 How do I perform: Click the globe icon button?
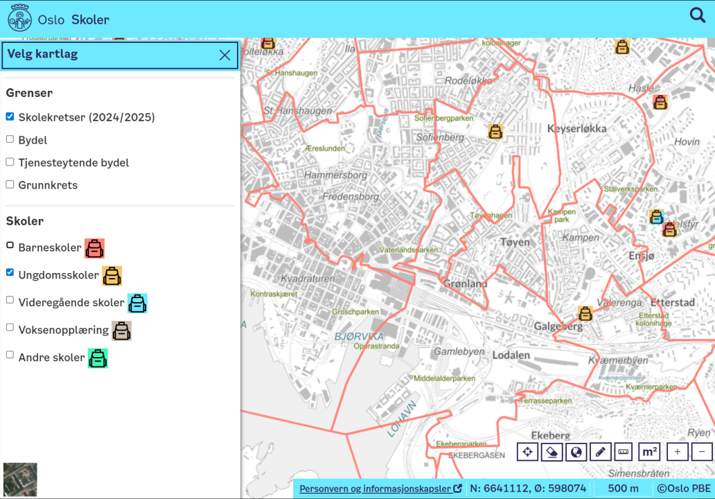pyautogui.click(x=576, y=452)
